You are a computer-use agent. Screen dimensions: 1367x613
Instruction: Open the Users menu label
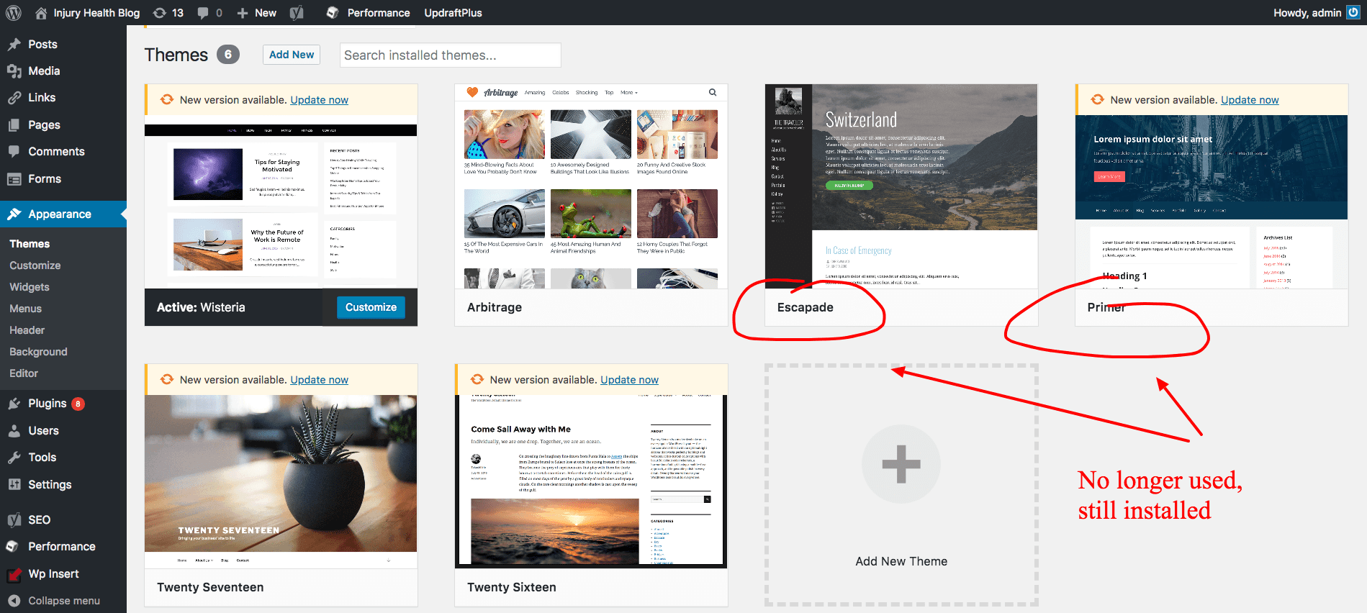coord(43,431)
